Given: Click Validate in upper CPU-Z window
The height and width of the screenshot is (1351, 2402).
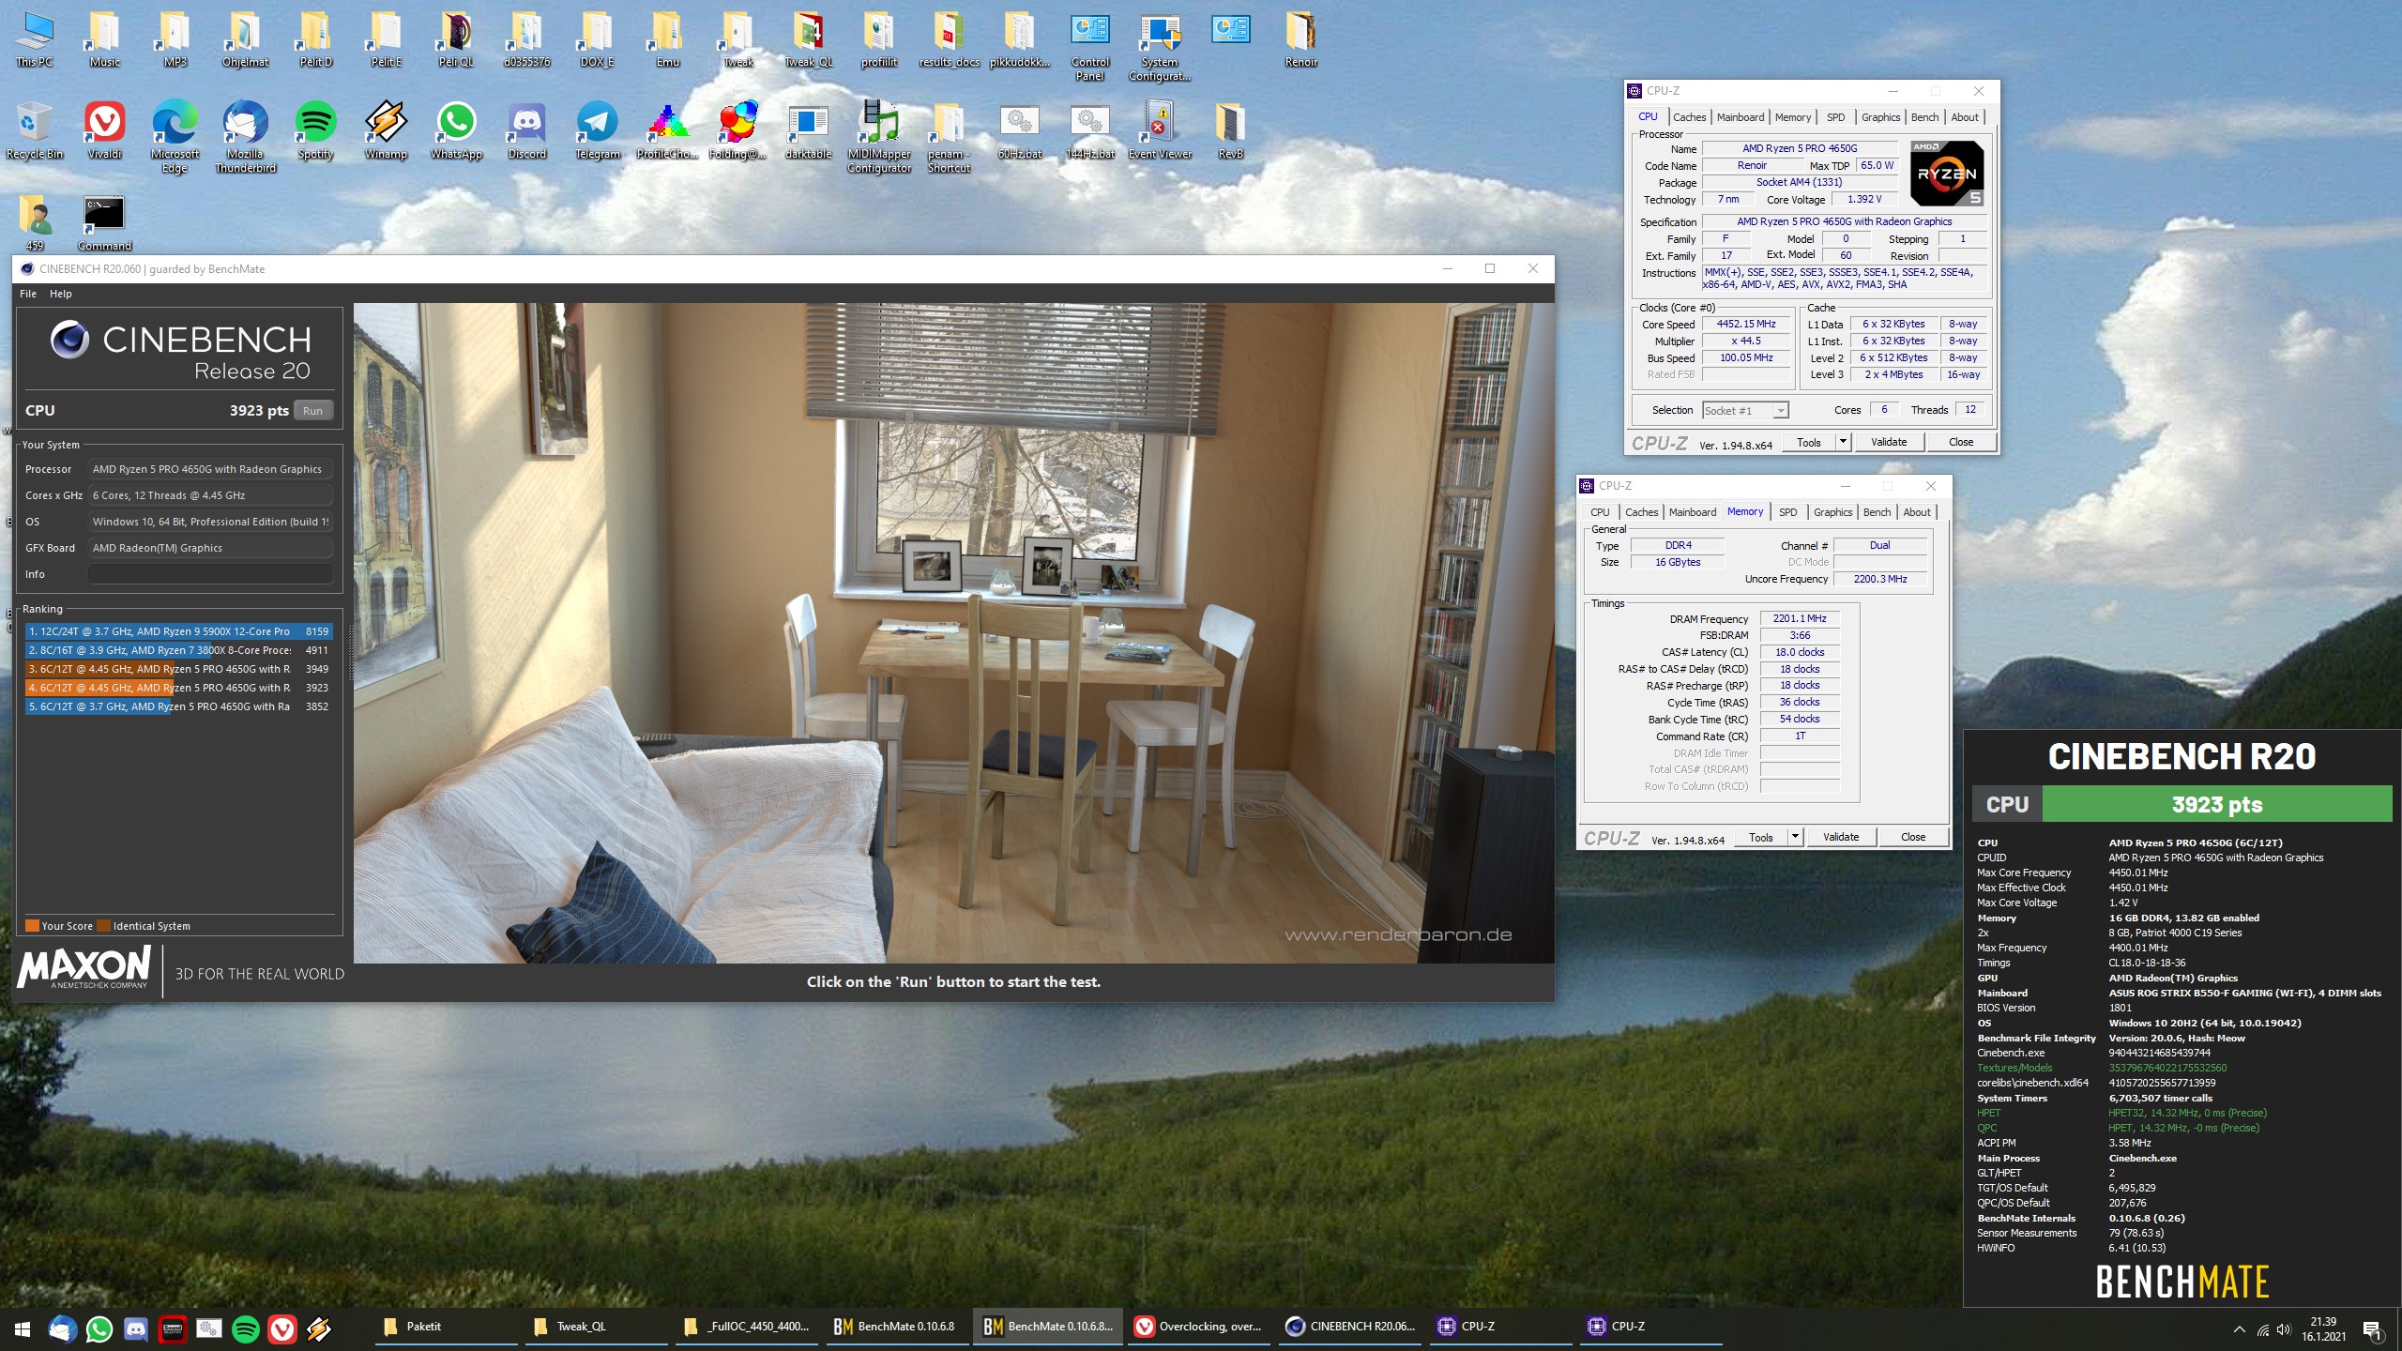Looking at the screenshot, I should [1889, 442].
